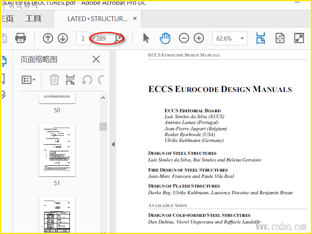This screenshot has height=234, width=312.
Task: Click 'Design of Plated Structures' title
Action: [184, 186]
